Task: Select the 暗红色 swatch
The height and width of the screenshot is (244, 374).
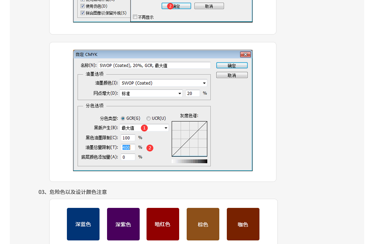Action: [163, 224]
